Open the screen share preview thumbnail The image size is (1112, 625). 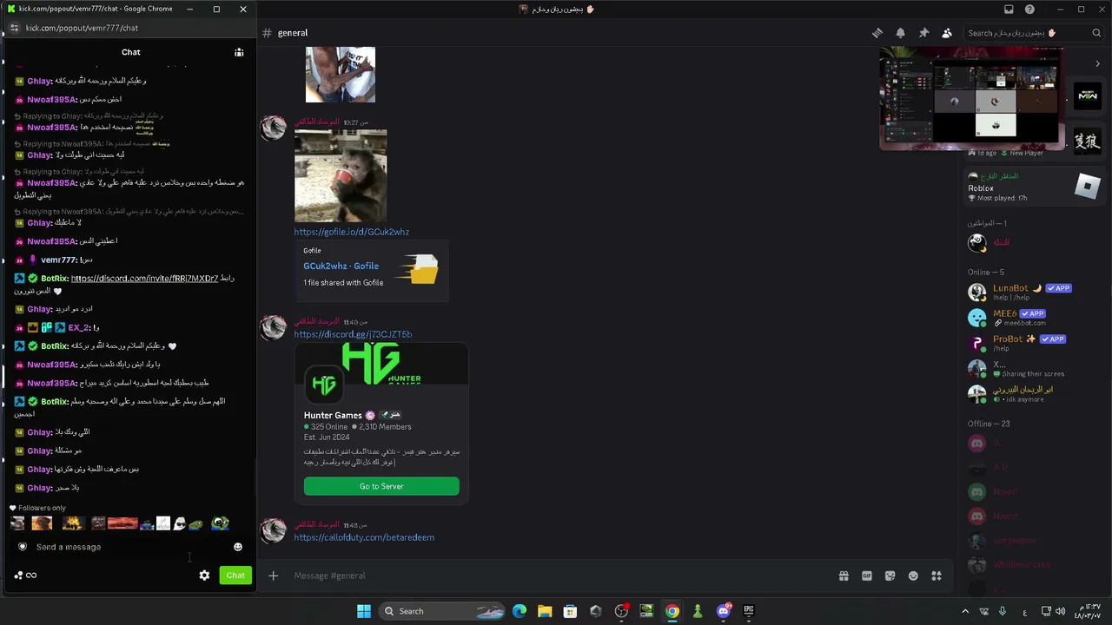(972, 97)
